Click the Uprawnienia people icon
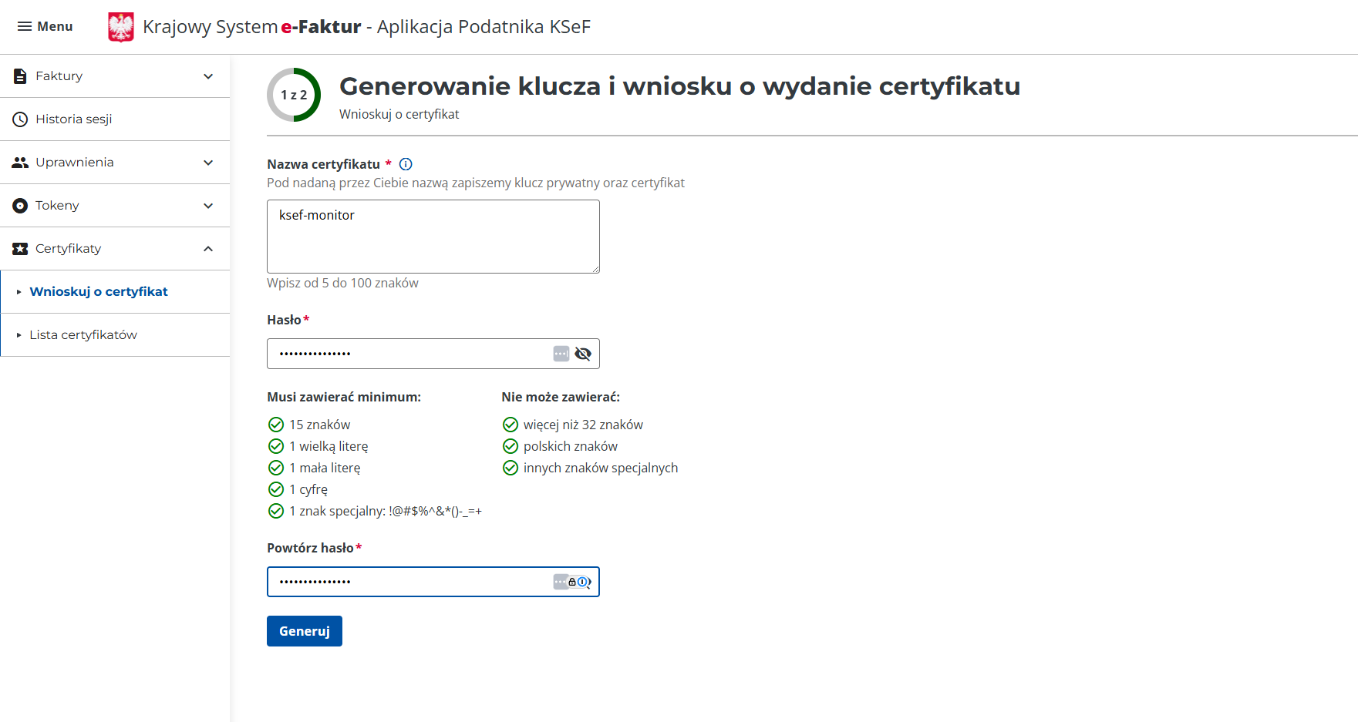The height and width of the screenshot is (722, 1358). pyautogui.click(x=18, y=162)
